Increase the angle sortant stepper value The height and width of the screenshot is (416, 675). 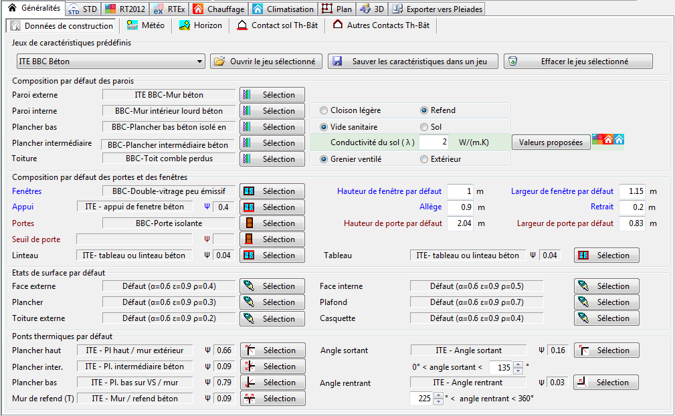[x=517, y=364]
